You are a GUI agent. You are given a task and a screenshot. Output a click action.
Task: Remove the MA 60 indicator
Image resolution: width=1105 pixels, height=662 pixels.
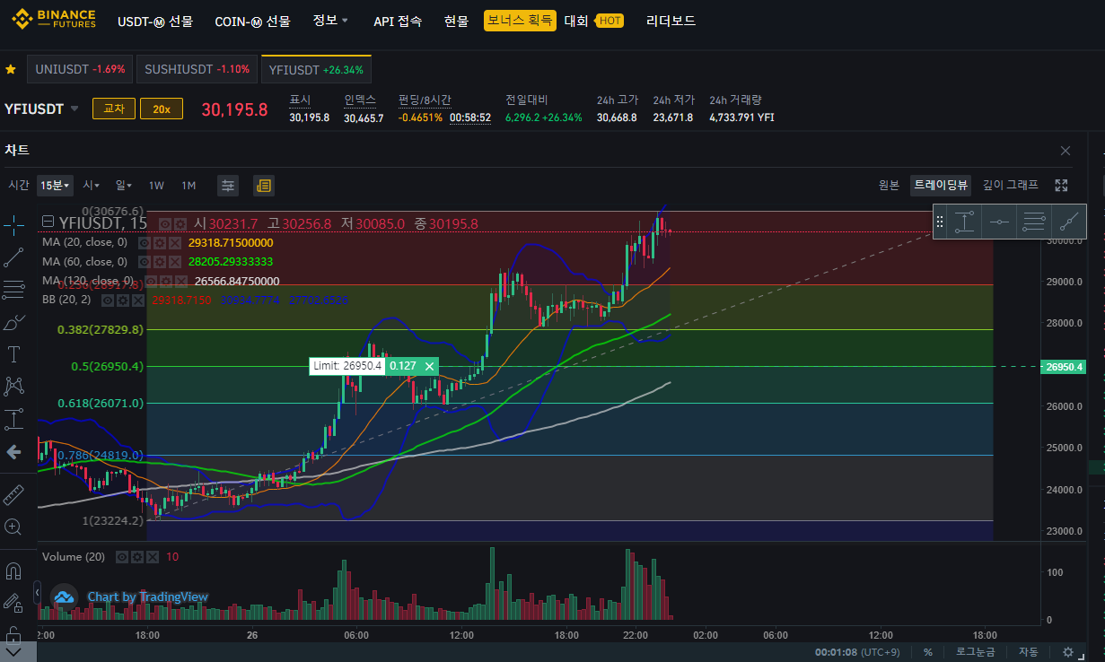tap(175, 261)
